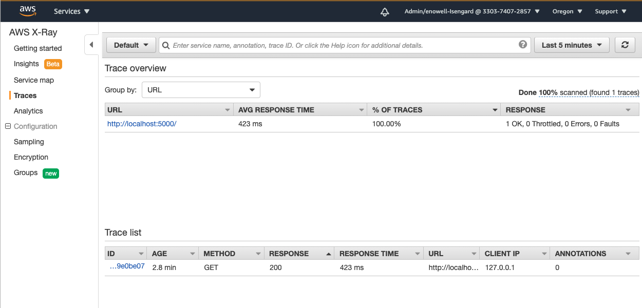The height and width of the screenshot is (308, 642).
Task: Open the RESPONSE TIME column menu arrow
Action: (418, 254)
